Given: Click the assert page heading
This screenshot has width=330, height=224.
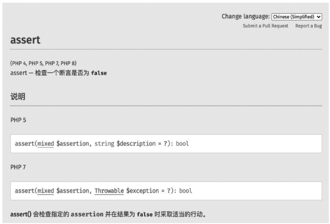Looking at the screenshot, I should [x=25, y=40].
